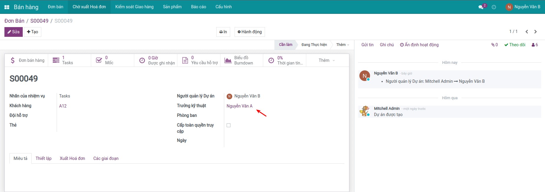545x192 pixels.
Task: Show followers list icon
Action: pos(535,45)
